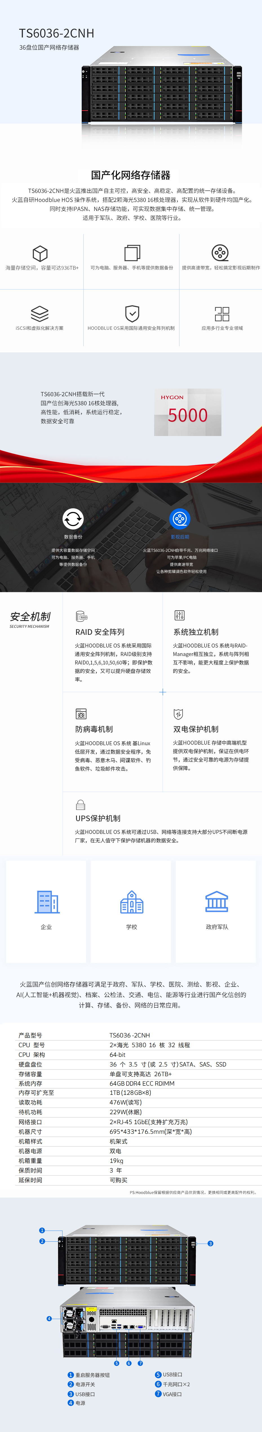The width and height of the screenshot is (262, 1432).
Task: Click the spec value 1TB(128GB×8)
Action: coord(130,1093)
